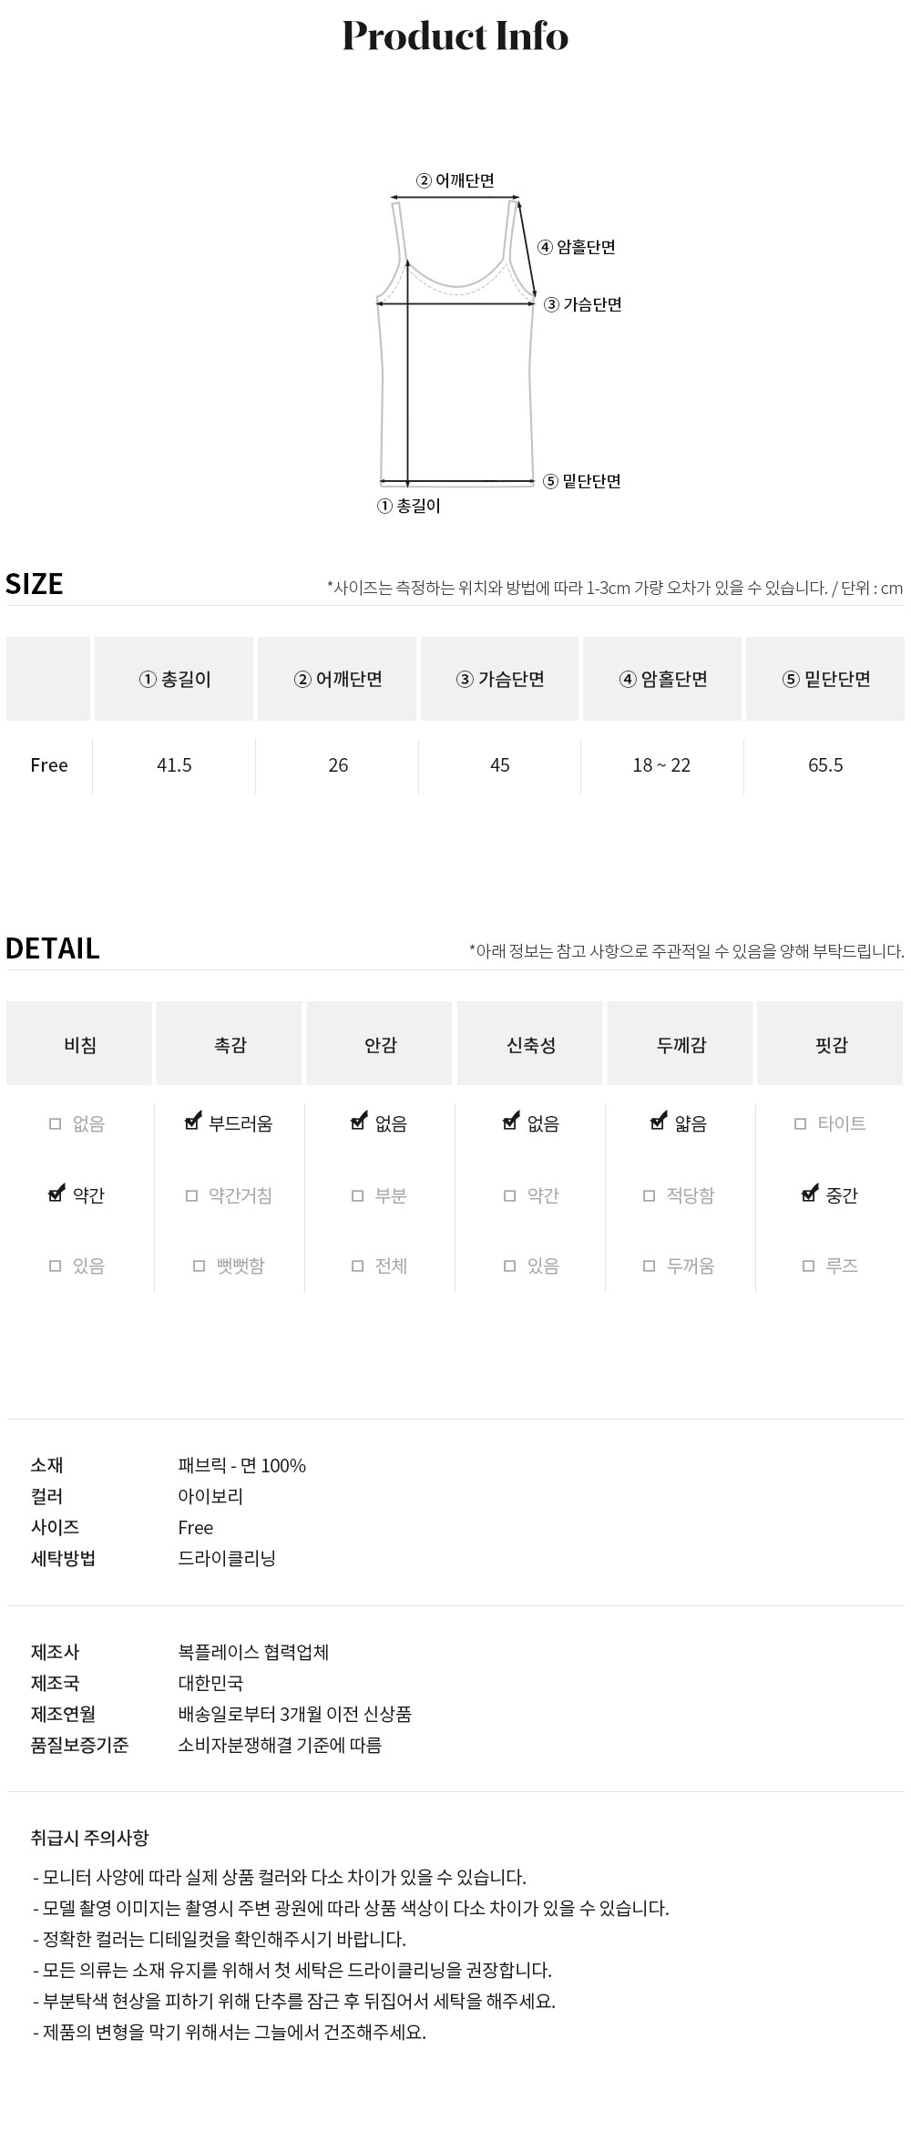Select the 신축성 column header in detail table
This screenshot has height=2142, width=911.
(x=530, y=1045)
